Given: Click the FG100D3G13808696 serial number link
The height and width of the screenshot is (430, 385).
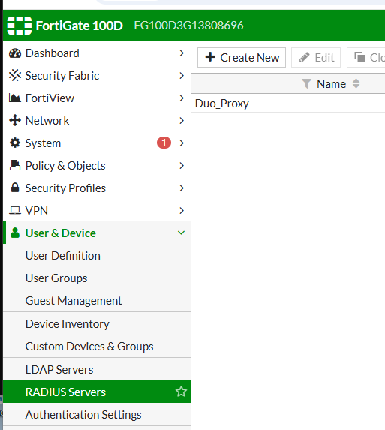Looking at the screenshot, I should point(188,26).
